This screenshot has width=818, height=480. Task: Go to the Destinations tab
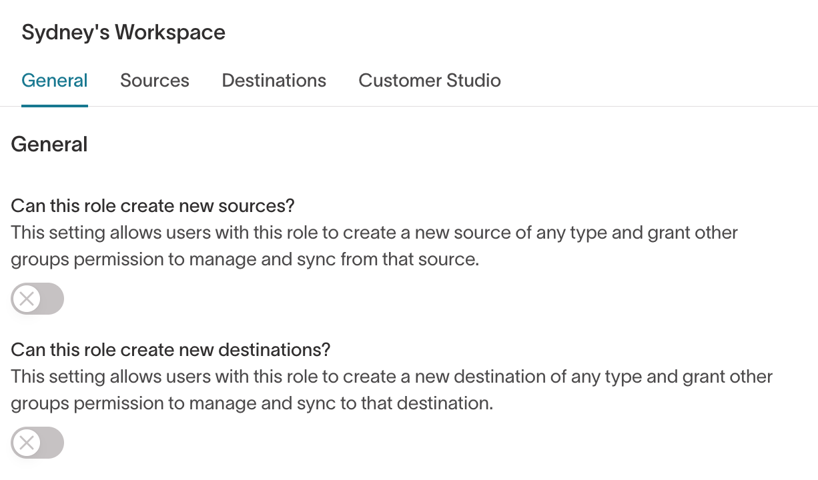point(274,81)
